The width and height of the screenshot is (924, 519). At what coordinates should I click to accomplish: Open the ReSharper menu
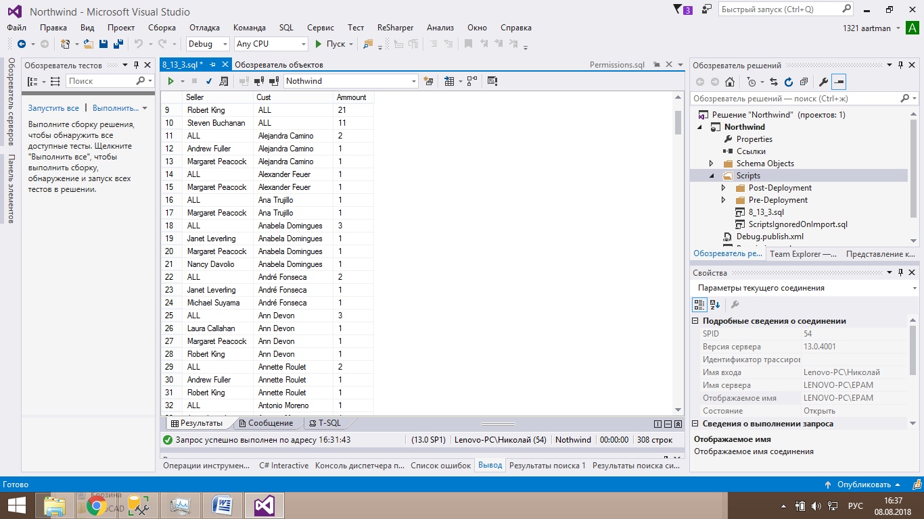[395, 28]
